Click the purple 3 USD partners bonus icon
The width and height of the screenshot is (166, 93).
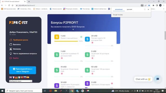(x=87, y=83)
